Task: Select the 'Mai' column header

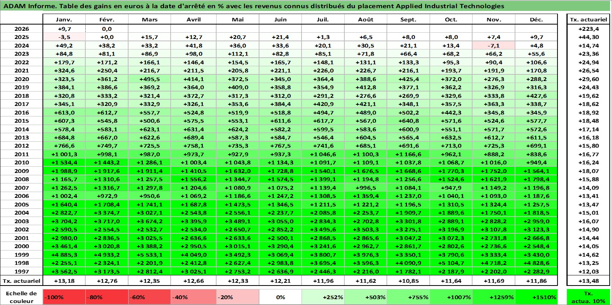Action: [238, 19]
